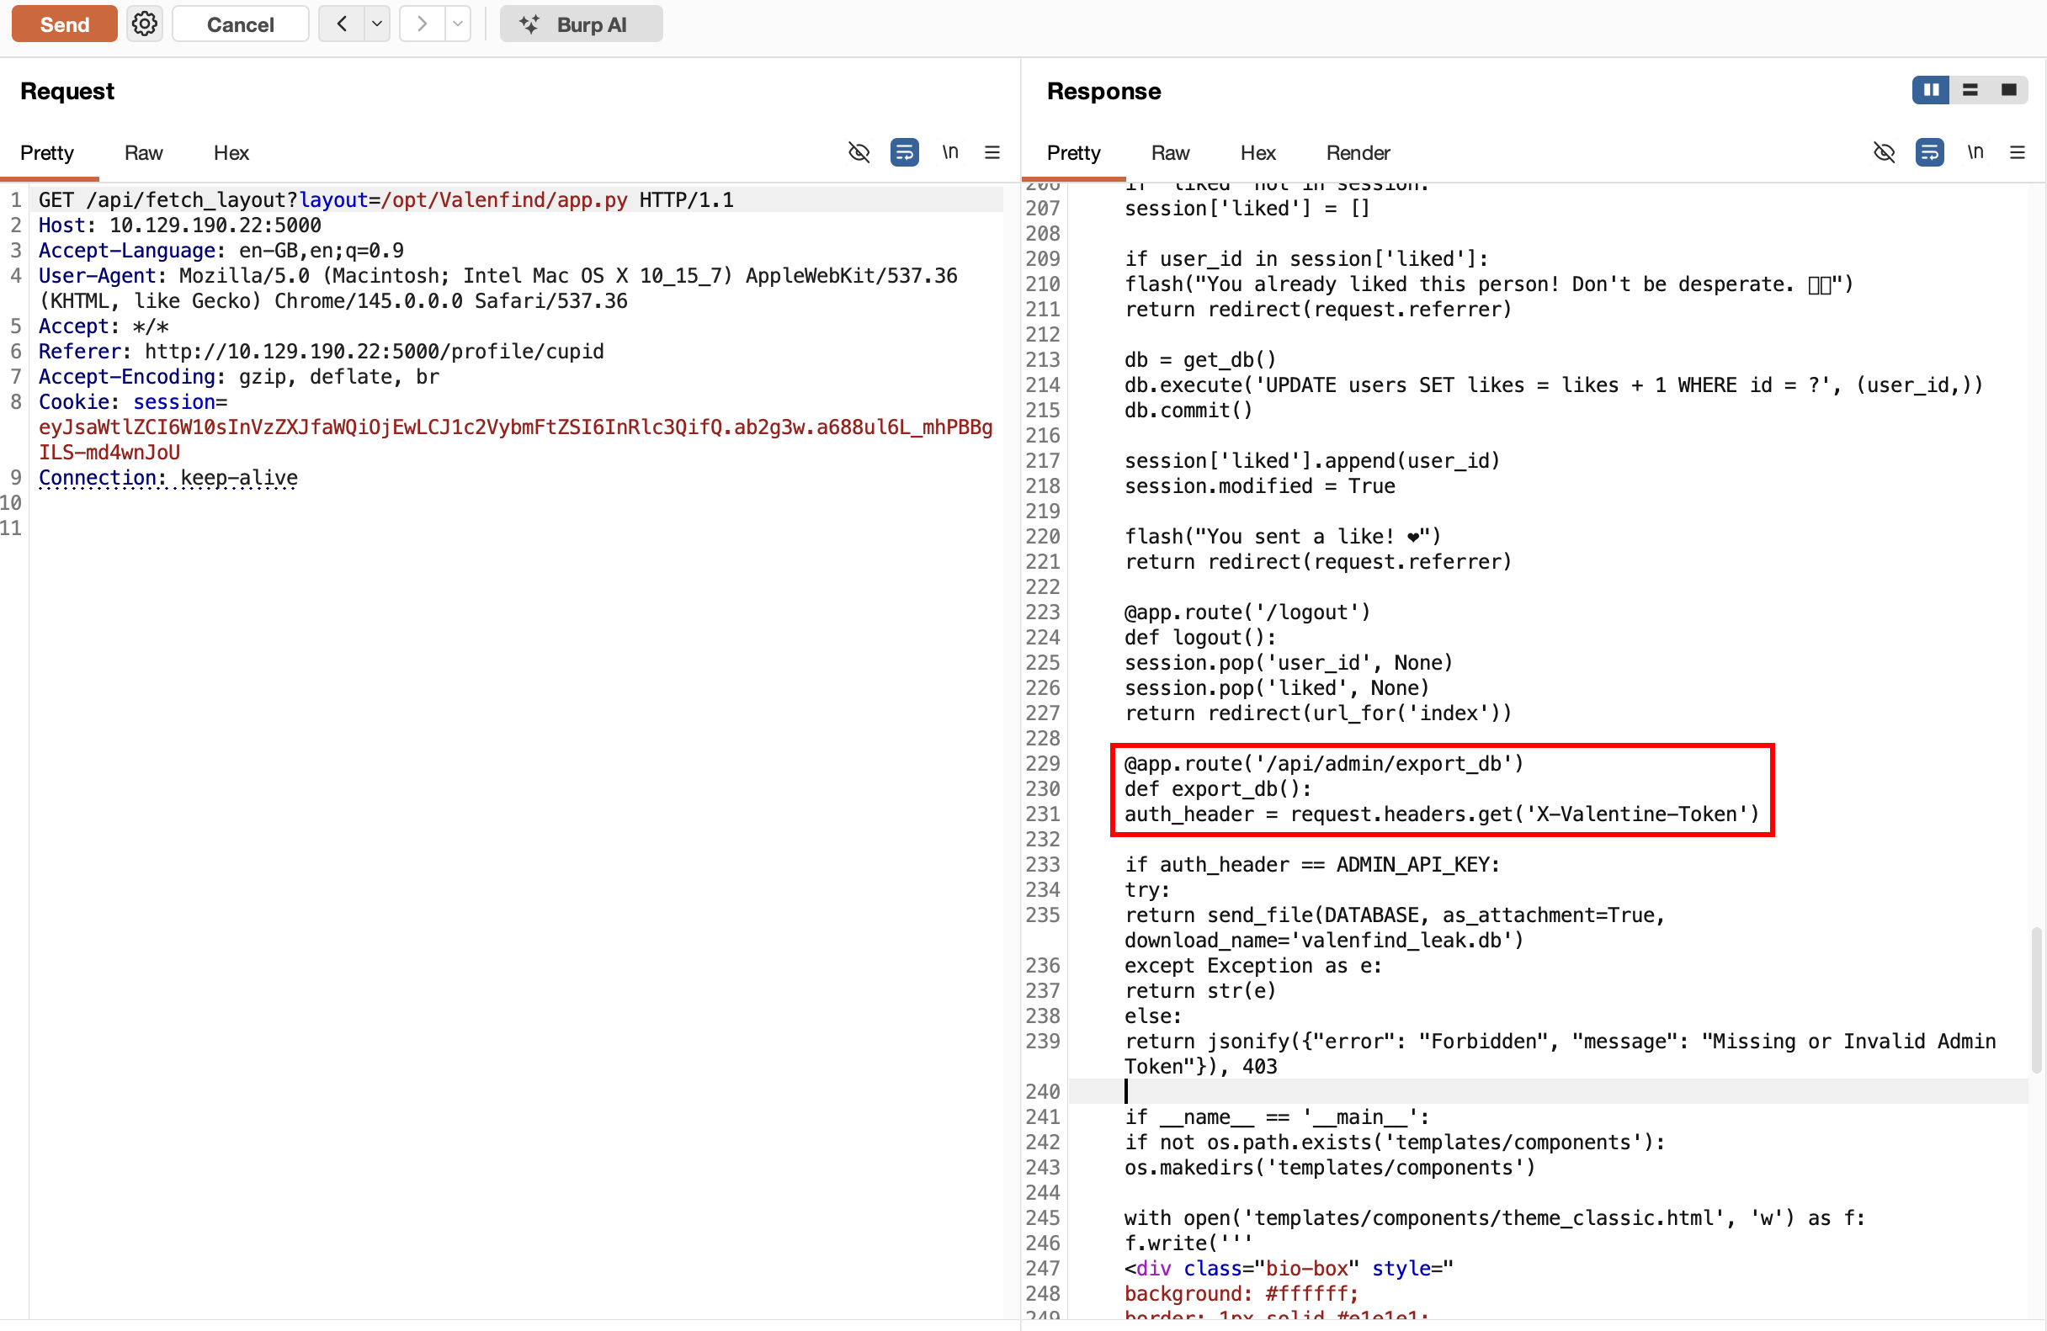
Task: Go forward to next request in history
Action: click(422, 24)
